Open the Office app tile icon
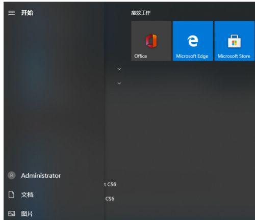Image resolution: width=255 pixels, height=220 pixels. click(x=151, y=41)
